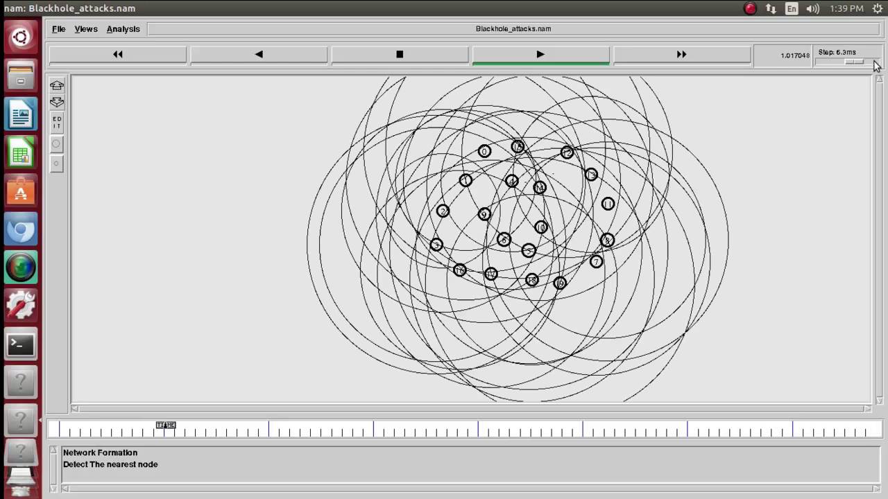888x499 pixels.
Task: Open the system power gear menu
Action: click(878, 8)
